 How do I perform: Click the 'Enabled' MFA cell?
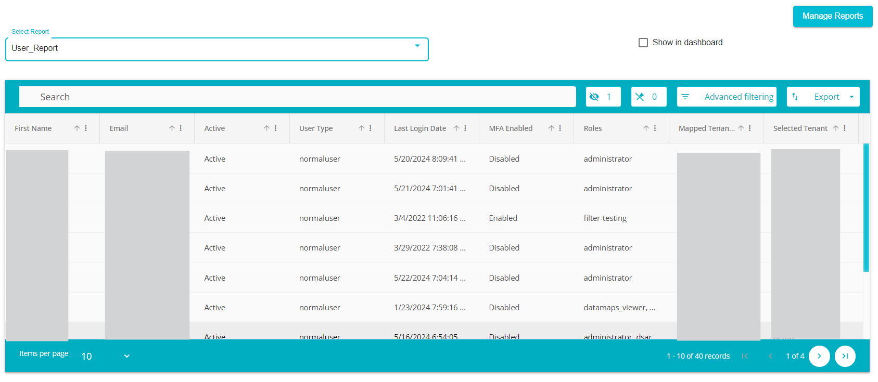point(503,218)
